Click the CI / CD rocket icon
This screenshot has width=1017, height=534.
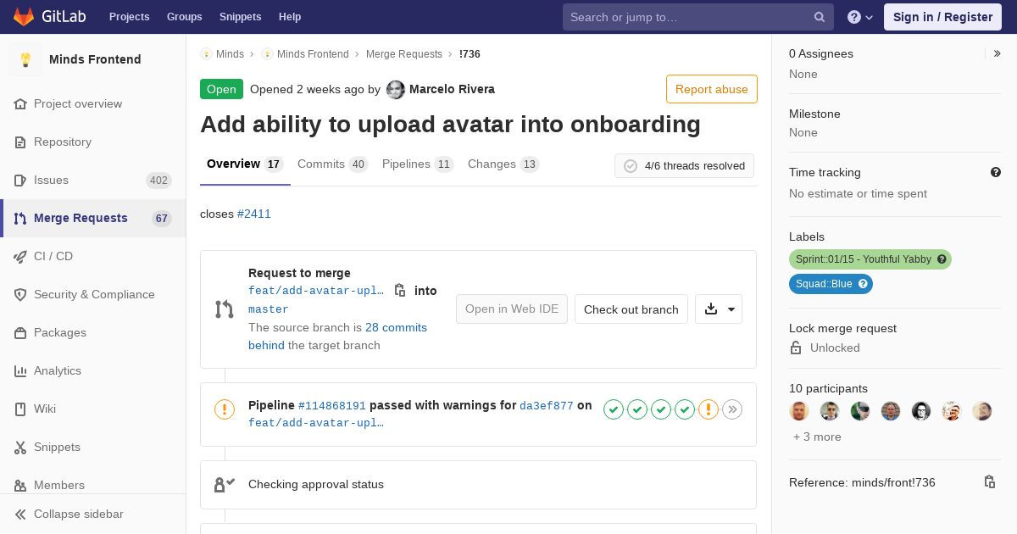click(x=20, y=256)
